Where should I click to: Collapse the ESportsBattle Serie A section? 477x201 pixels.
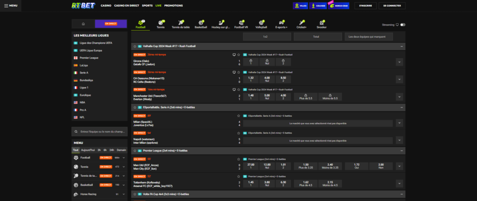402,107
